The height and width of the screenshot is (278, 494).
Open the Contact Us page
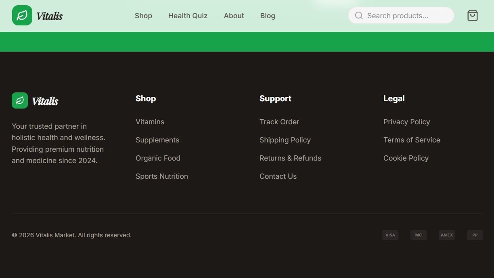(278, 176)
